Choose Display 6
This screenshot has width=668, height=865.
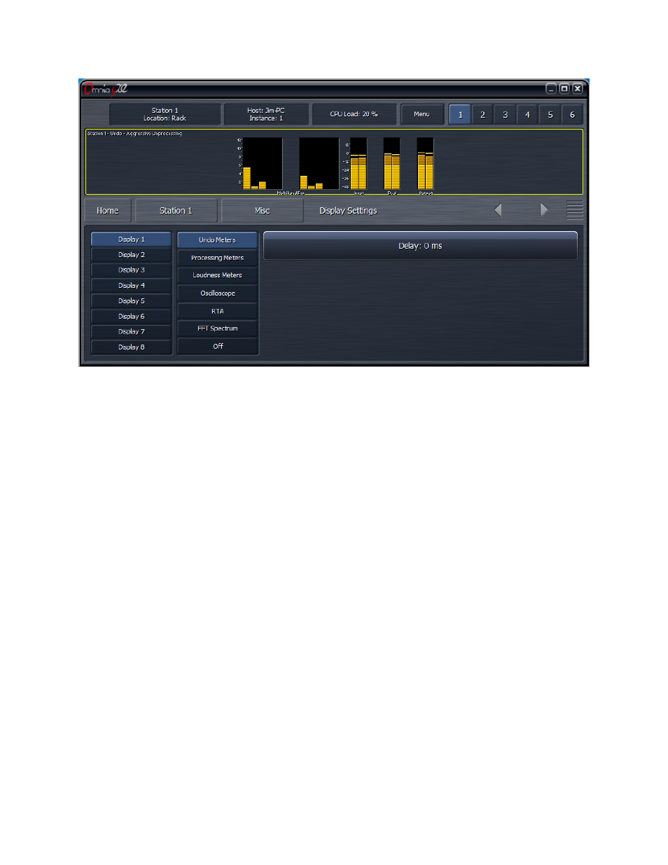tap(132, 317)
